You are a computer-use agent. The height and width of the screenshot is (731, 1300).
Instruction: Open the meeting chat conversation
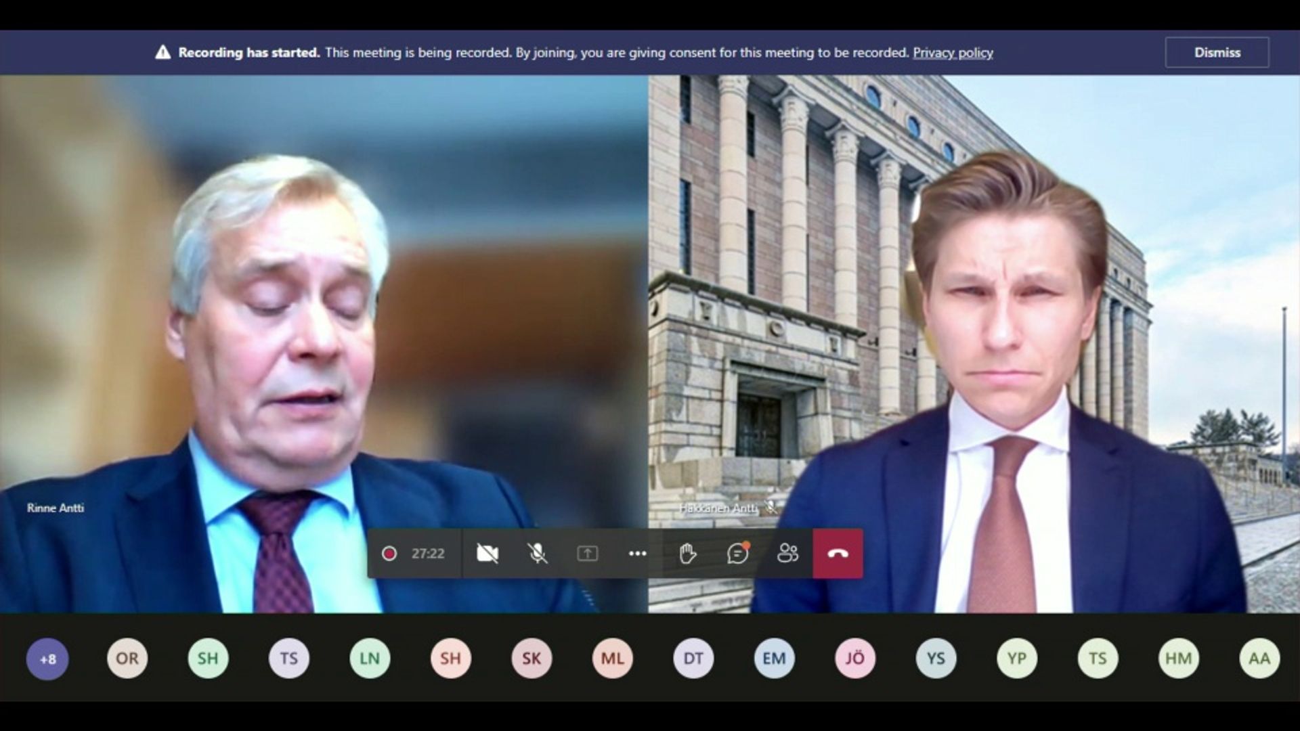coord(737,554)
